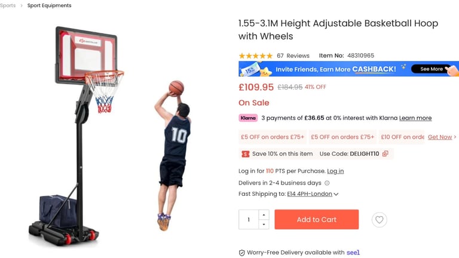Open the Sport Equipments breadcrumb
The image size is (459, 258).
[x=49, y=5]
